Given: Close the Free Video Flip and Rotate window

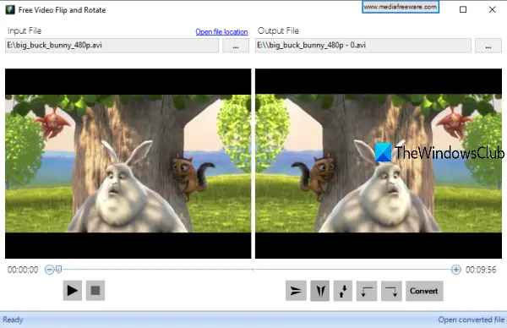Looking at the screenshot, I should [492, 9].
